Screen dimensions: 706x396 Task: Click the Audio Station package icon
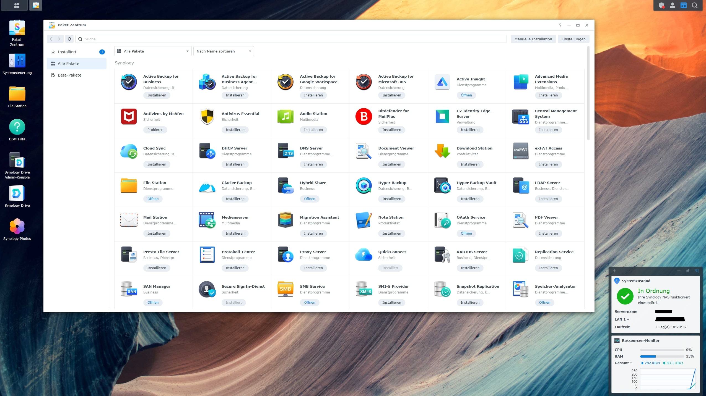285,117
